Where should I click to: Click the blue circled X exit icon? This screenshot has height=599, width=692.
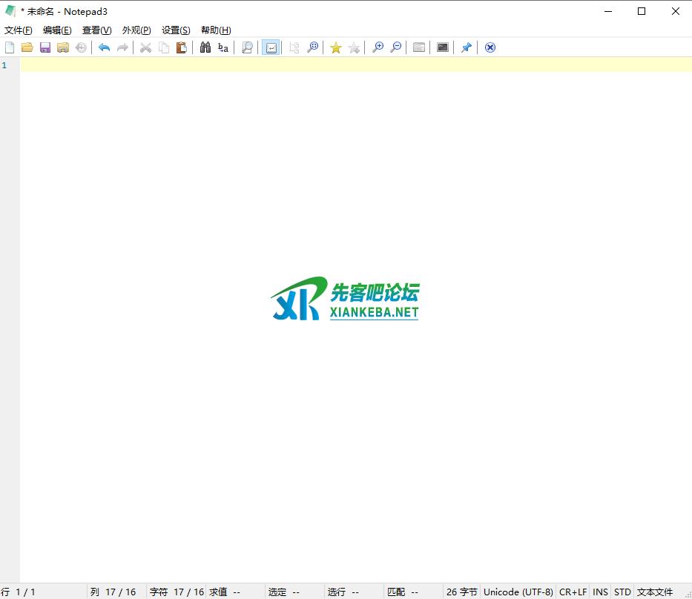pos(490,47)
